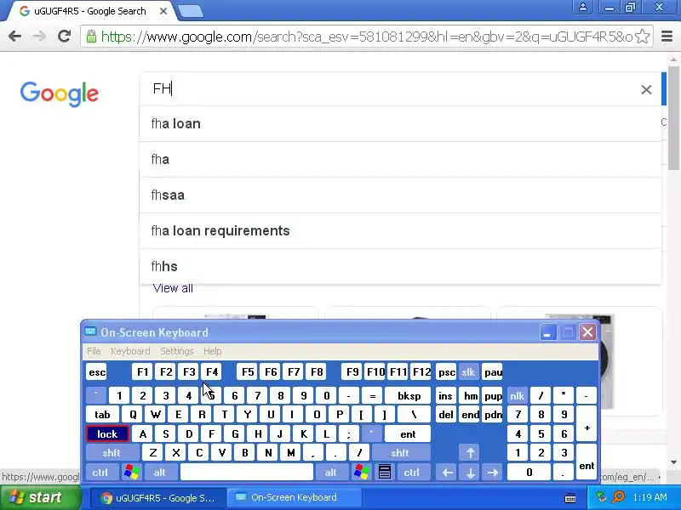
Task: Open the Keyboard menu
Action: point(130,351)
